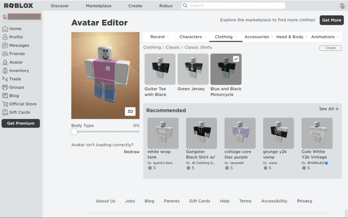
Task: Open the Robux page
Action: click(x=166, y=6)
